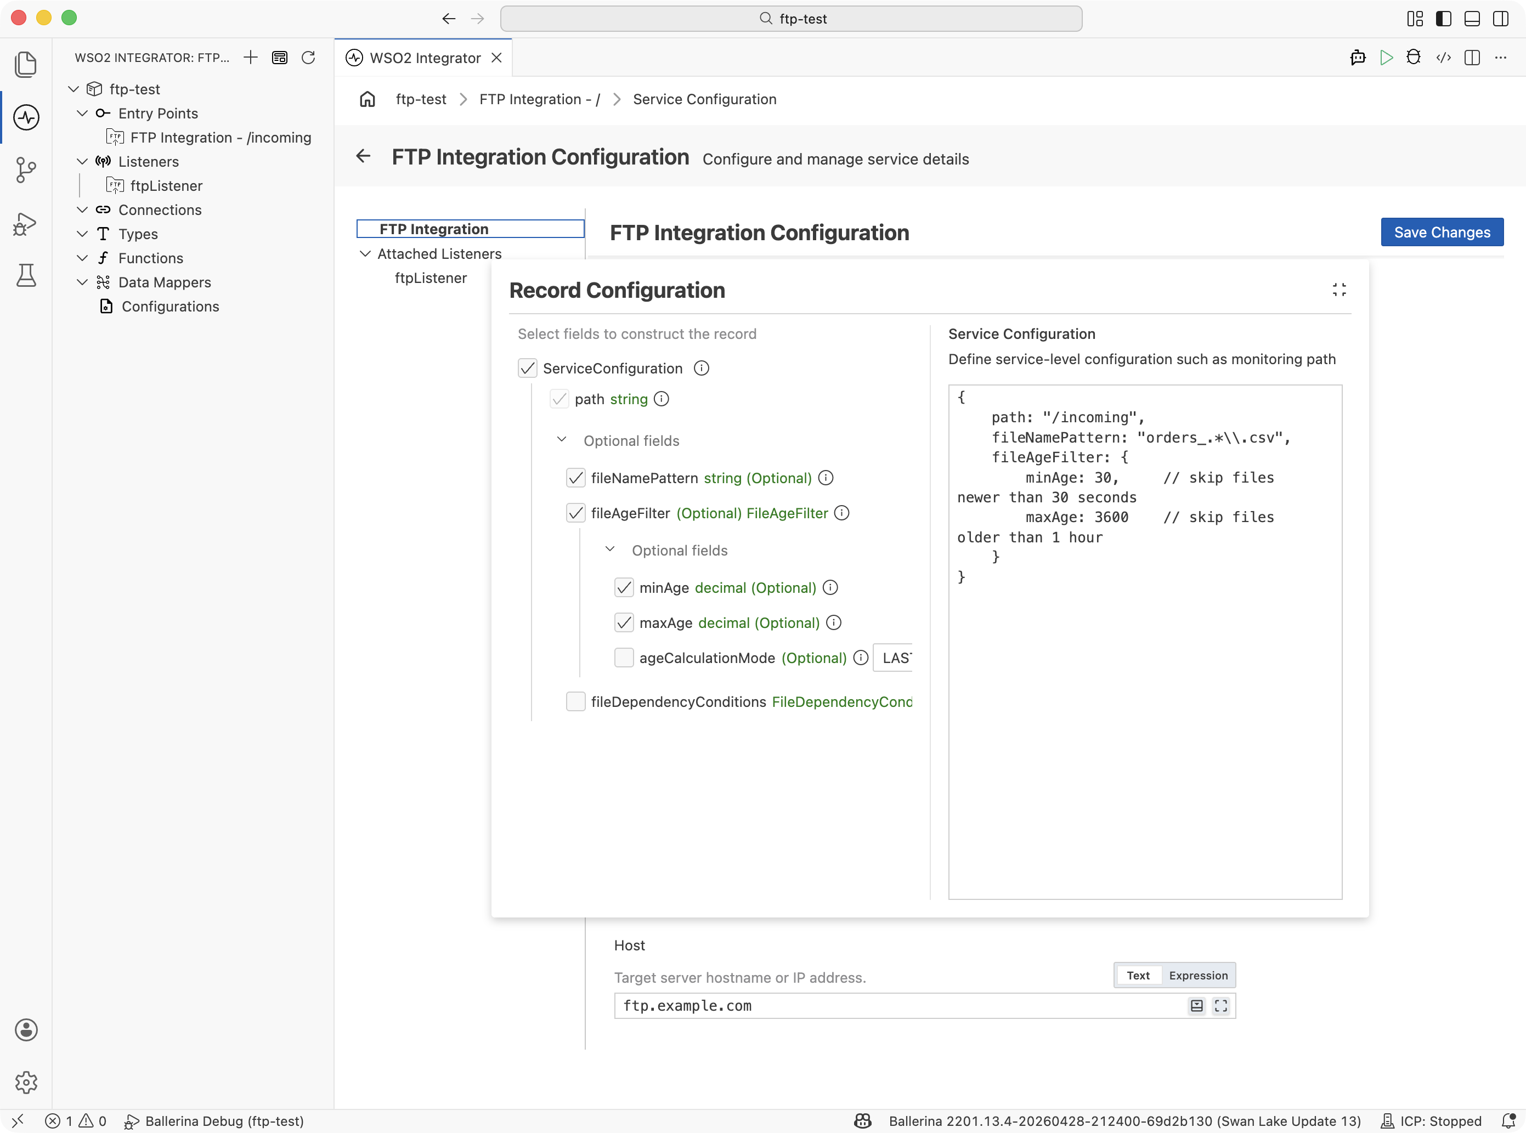Show source code view

click(1443, 58)
